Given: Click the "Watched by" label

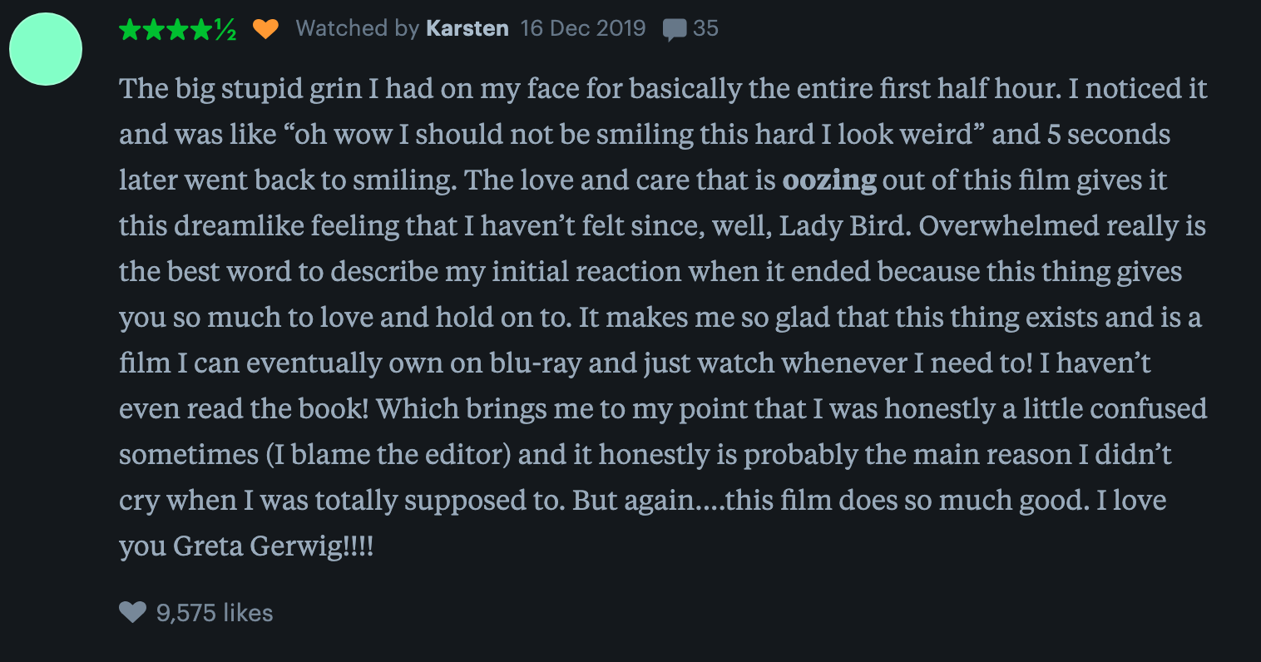Looking at the screenshot, I should point(358,28).
